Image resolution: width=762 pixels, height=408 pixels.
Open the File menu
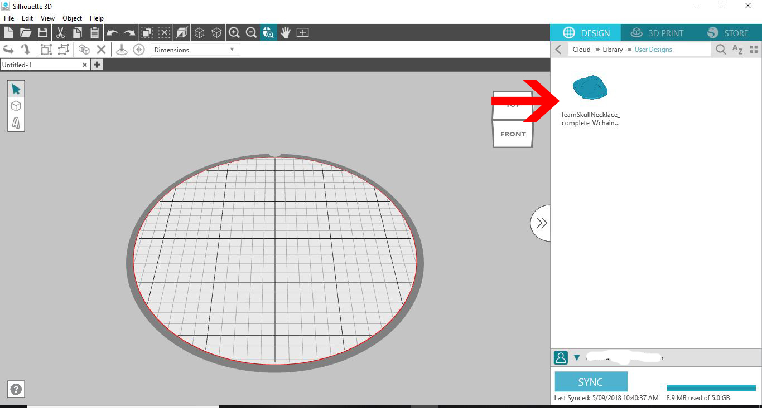[9, 18]
